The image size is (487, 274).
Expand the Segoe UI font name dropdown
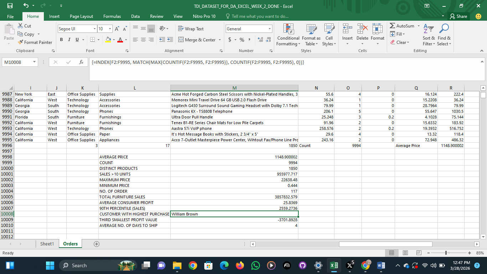click(x=94, y=29)
